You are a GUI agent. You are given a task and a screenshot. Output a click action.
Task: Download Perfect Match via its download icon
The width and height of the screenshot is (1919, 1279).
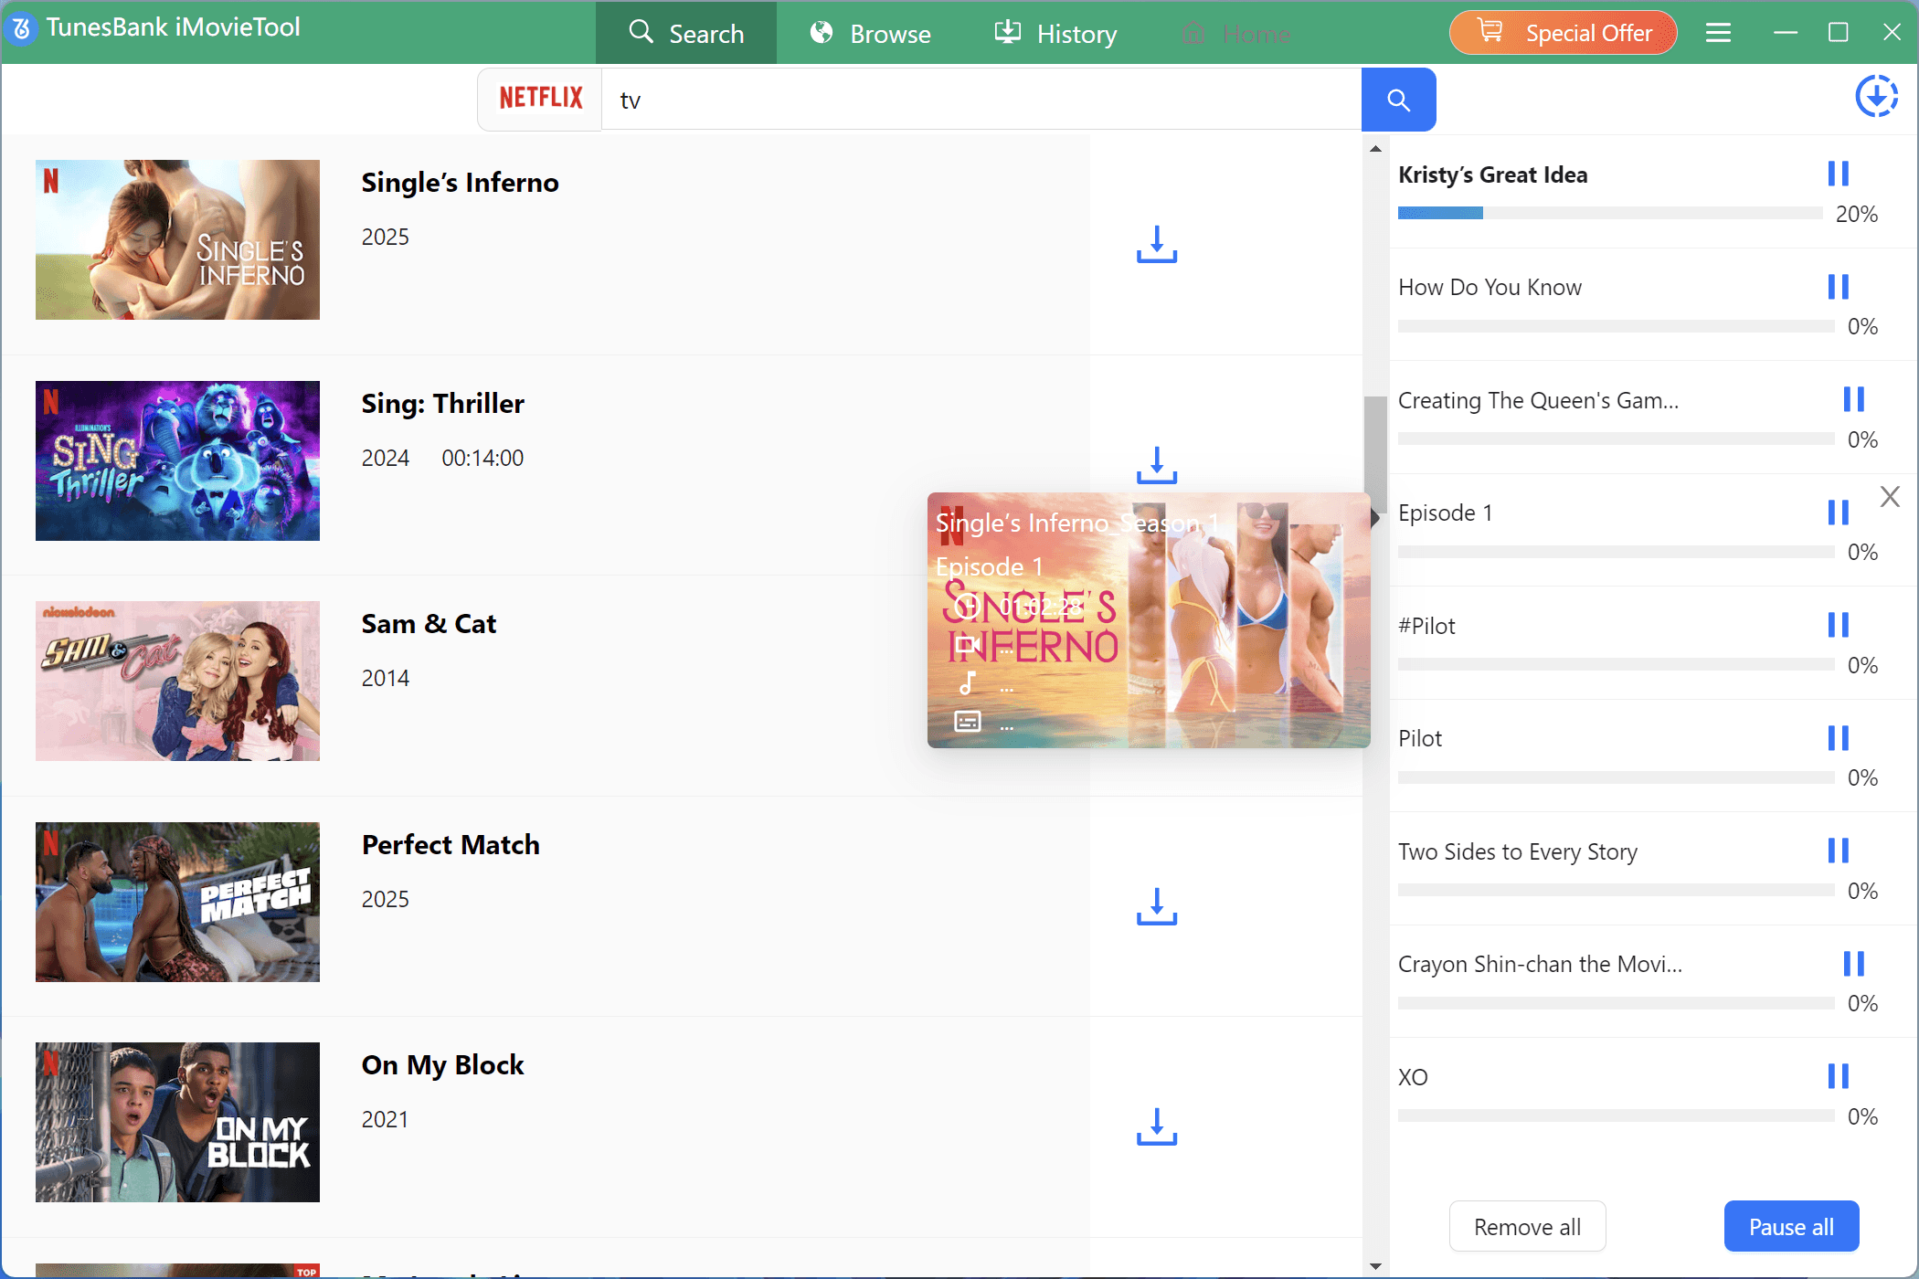[x=1157, y=906]
